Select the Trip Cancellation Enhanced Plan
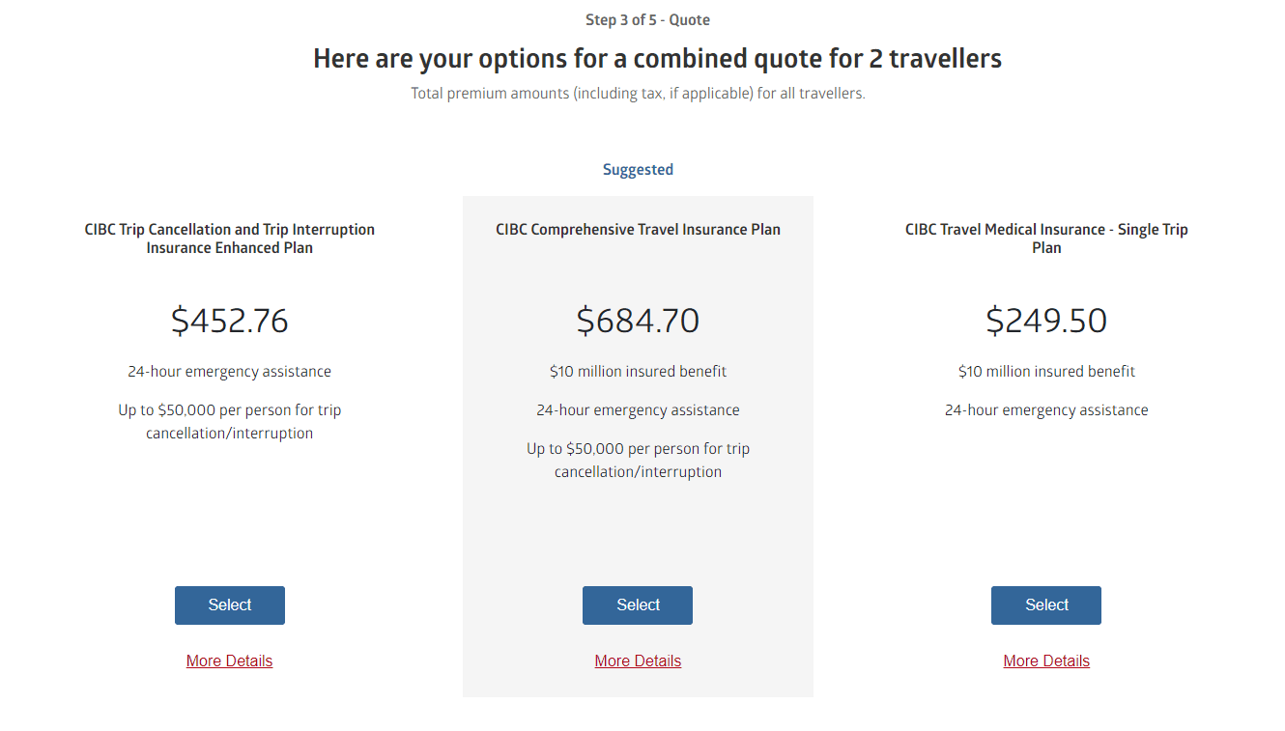Image resolution: width=1285 pixels, height=731 pixels. [x=229, y=604]
